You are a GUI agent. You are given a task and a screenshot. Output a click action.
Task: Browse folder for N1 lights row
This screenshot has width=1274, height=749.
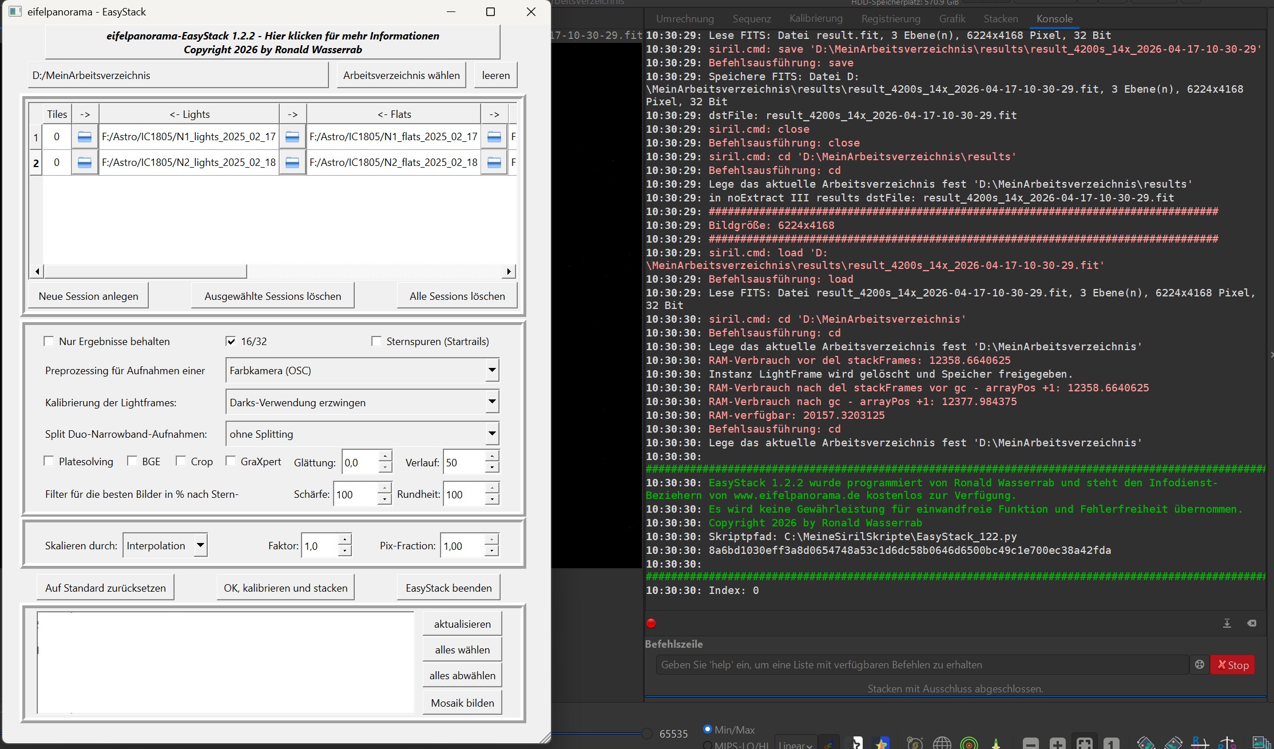click(x=84, y=137)
